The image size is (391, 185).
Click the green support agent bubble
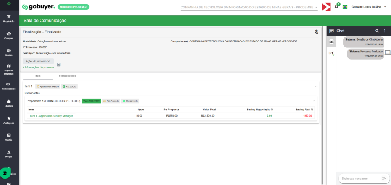[x=5, y=173]
